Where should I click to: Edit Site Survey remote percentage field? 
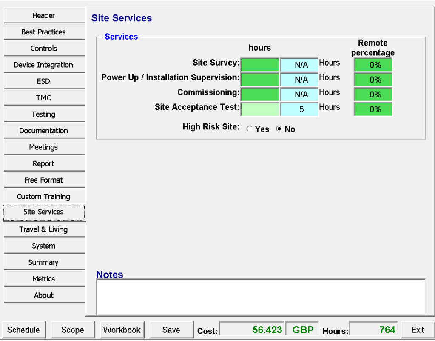tap(373, 65)
